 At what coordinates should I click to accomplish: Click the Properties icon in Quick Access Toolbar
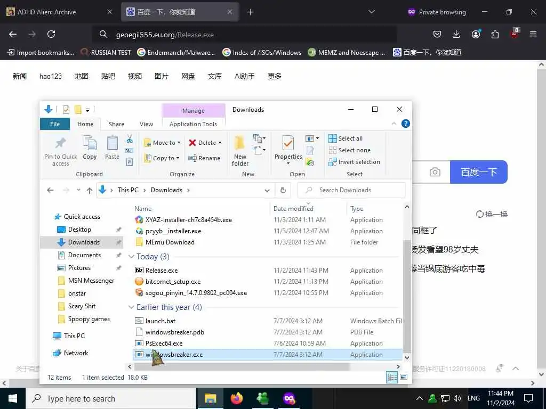66,110
